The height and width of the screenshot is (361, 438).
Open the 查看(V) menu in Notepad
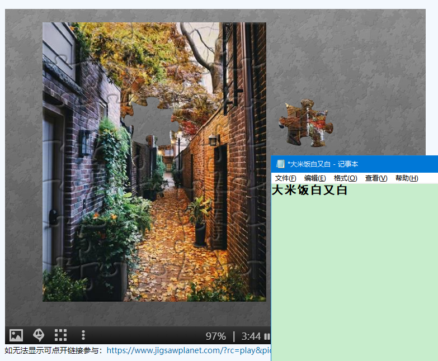(x=376, y=178)
